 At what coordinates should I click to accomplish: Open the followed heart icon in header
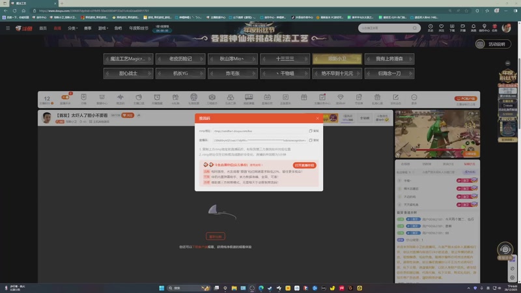click(442, 27)
